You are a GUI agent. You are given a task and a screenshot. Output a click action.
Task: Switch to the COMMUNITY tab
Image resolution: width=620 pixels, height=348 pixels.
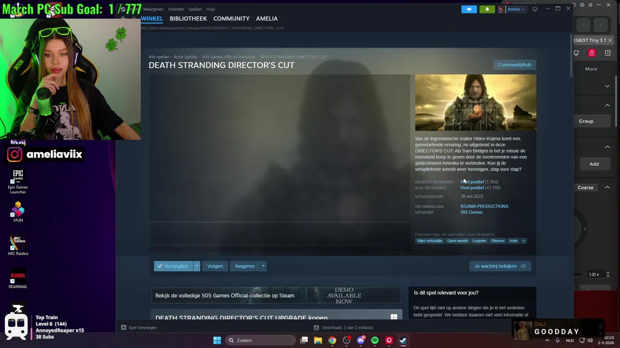click(x=232, y=18)
